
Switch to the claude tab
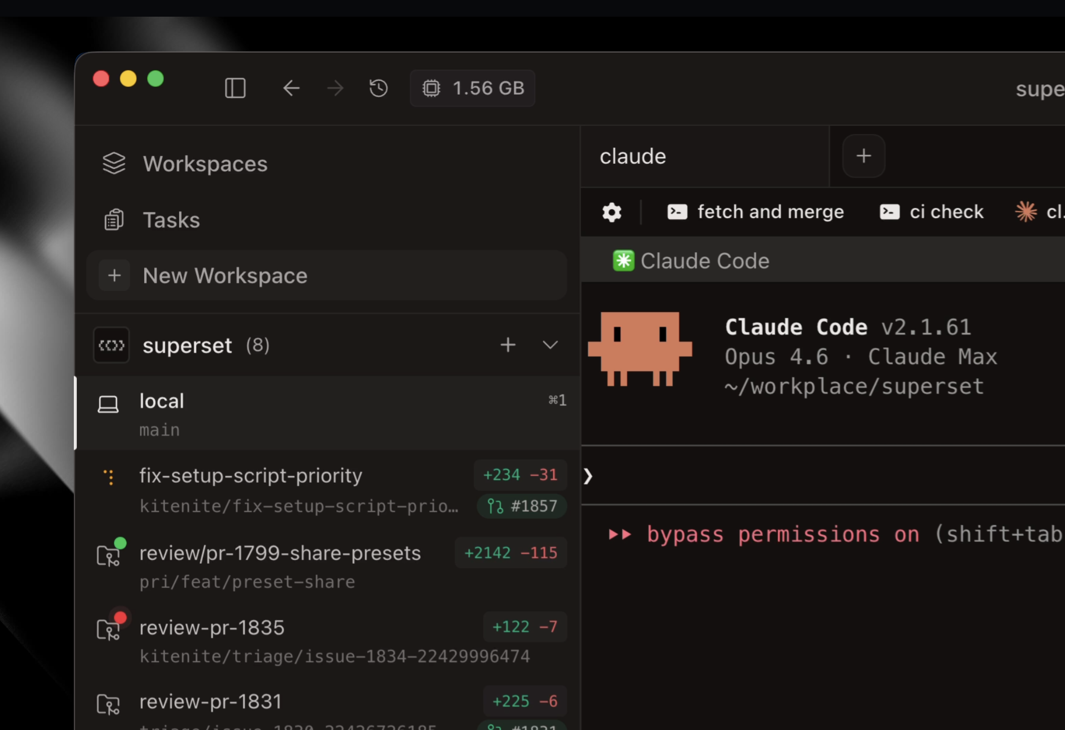633,156
